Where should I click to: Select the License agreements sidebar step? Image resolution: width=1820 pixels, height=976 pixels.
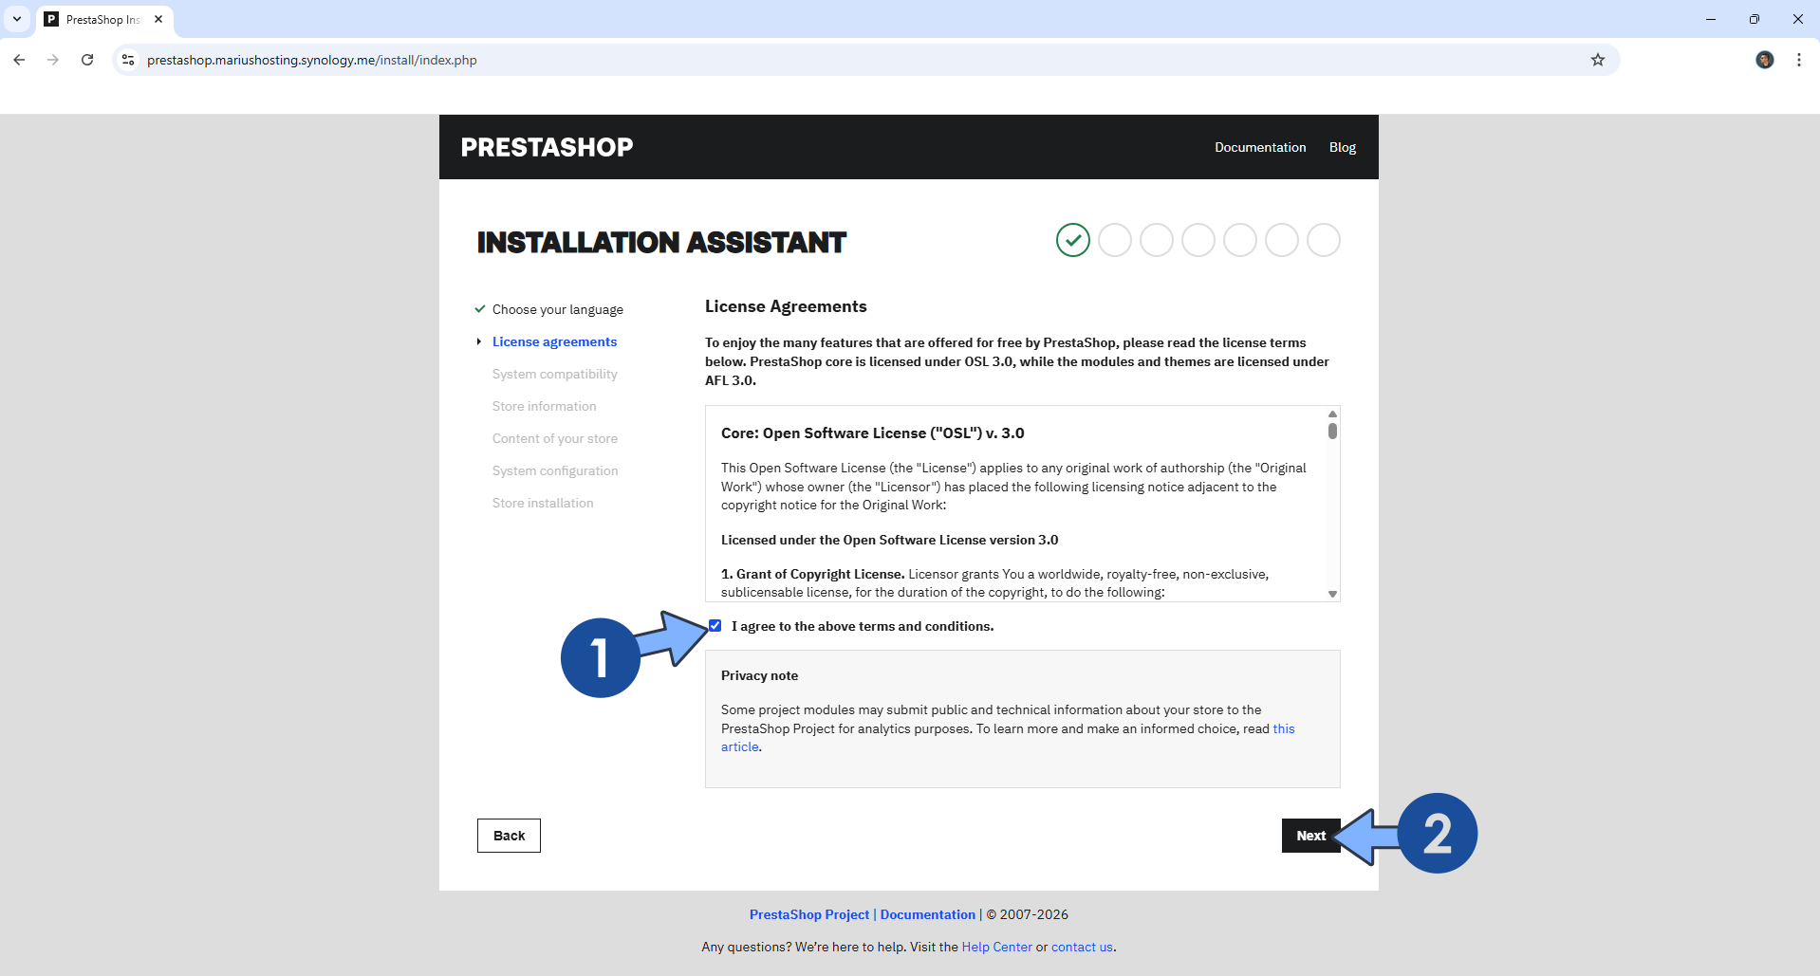pyautogui.click(x=555, y=341)
